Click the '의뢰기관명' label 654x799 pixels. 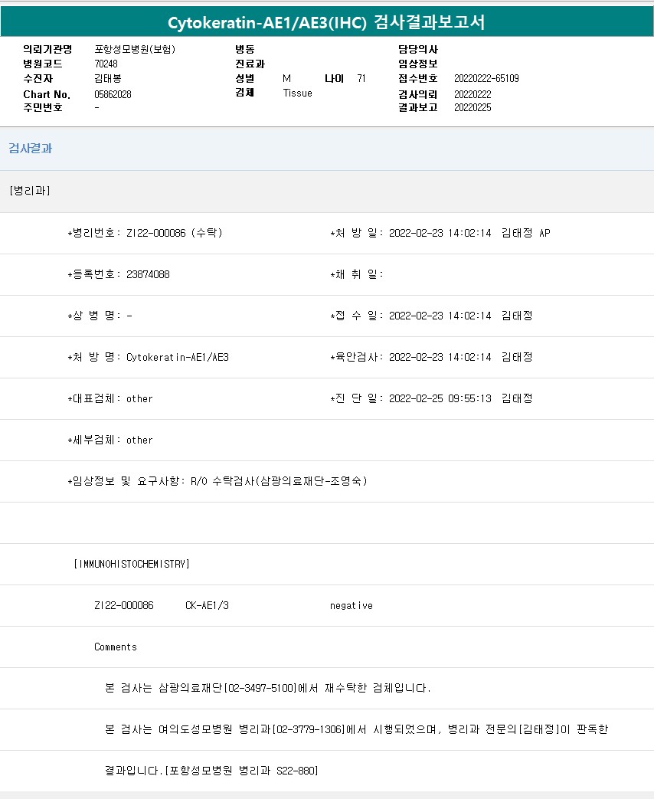[x=47, y=50]
